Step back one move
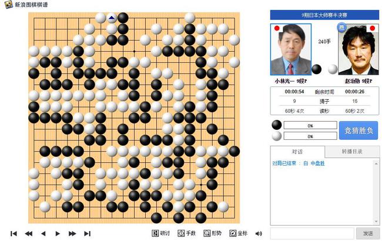The image size is (382, 241). [43, 234]
